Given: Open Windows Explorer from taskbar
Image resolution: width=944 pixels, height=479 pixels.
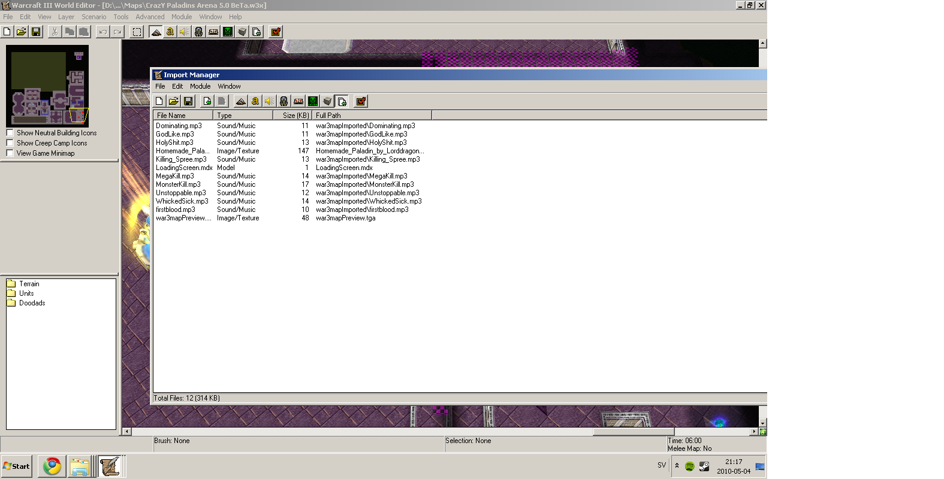Looking at the screenshot, I should [x=80, y=466].
